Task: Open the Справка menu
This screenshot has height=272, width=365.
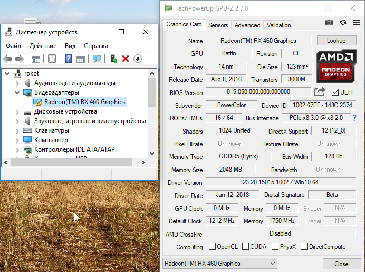Action: [96, 46]
